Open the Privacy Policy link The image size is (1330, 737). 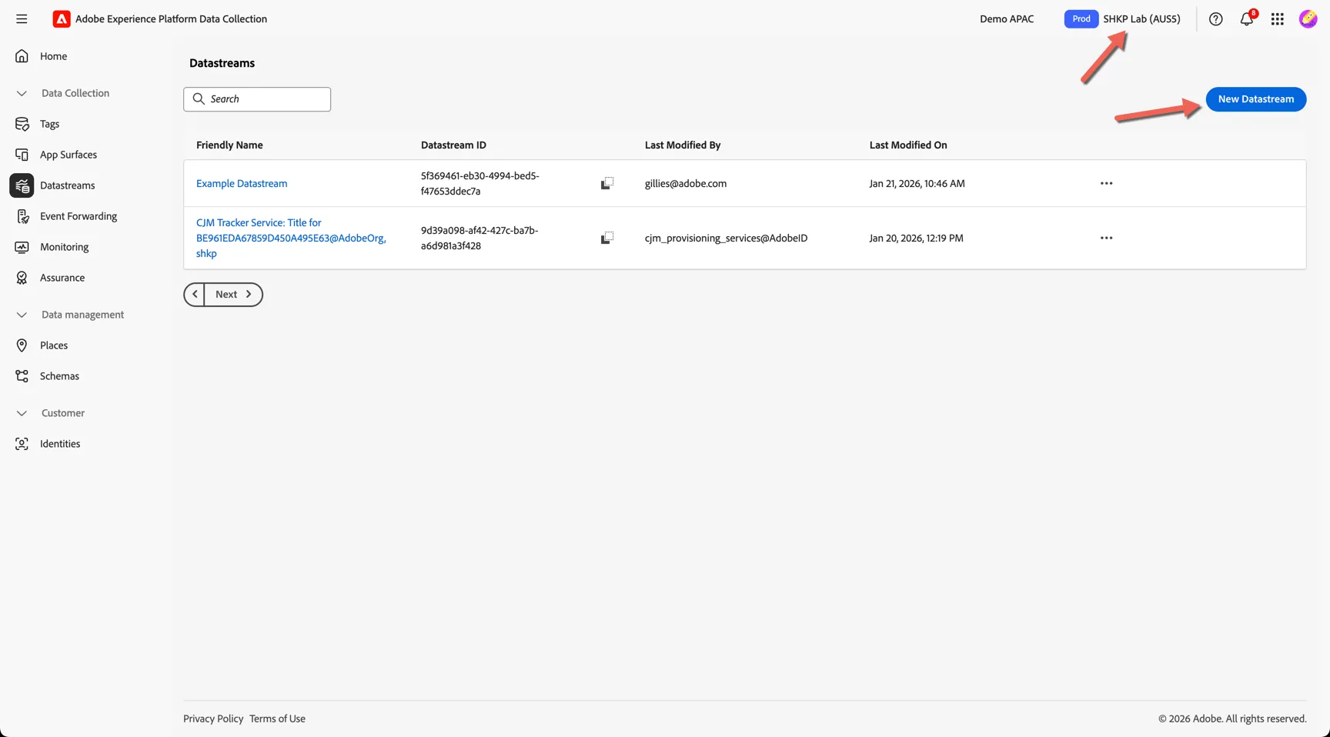[213, 719]
